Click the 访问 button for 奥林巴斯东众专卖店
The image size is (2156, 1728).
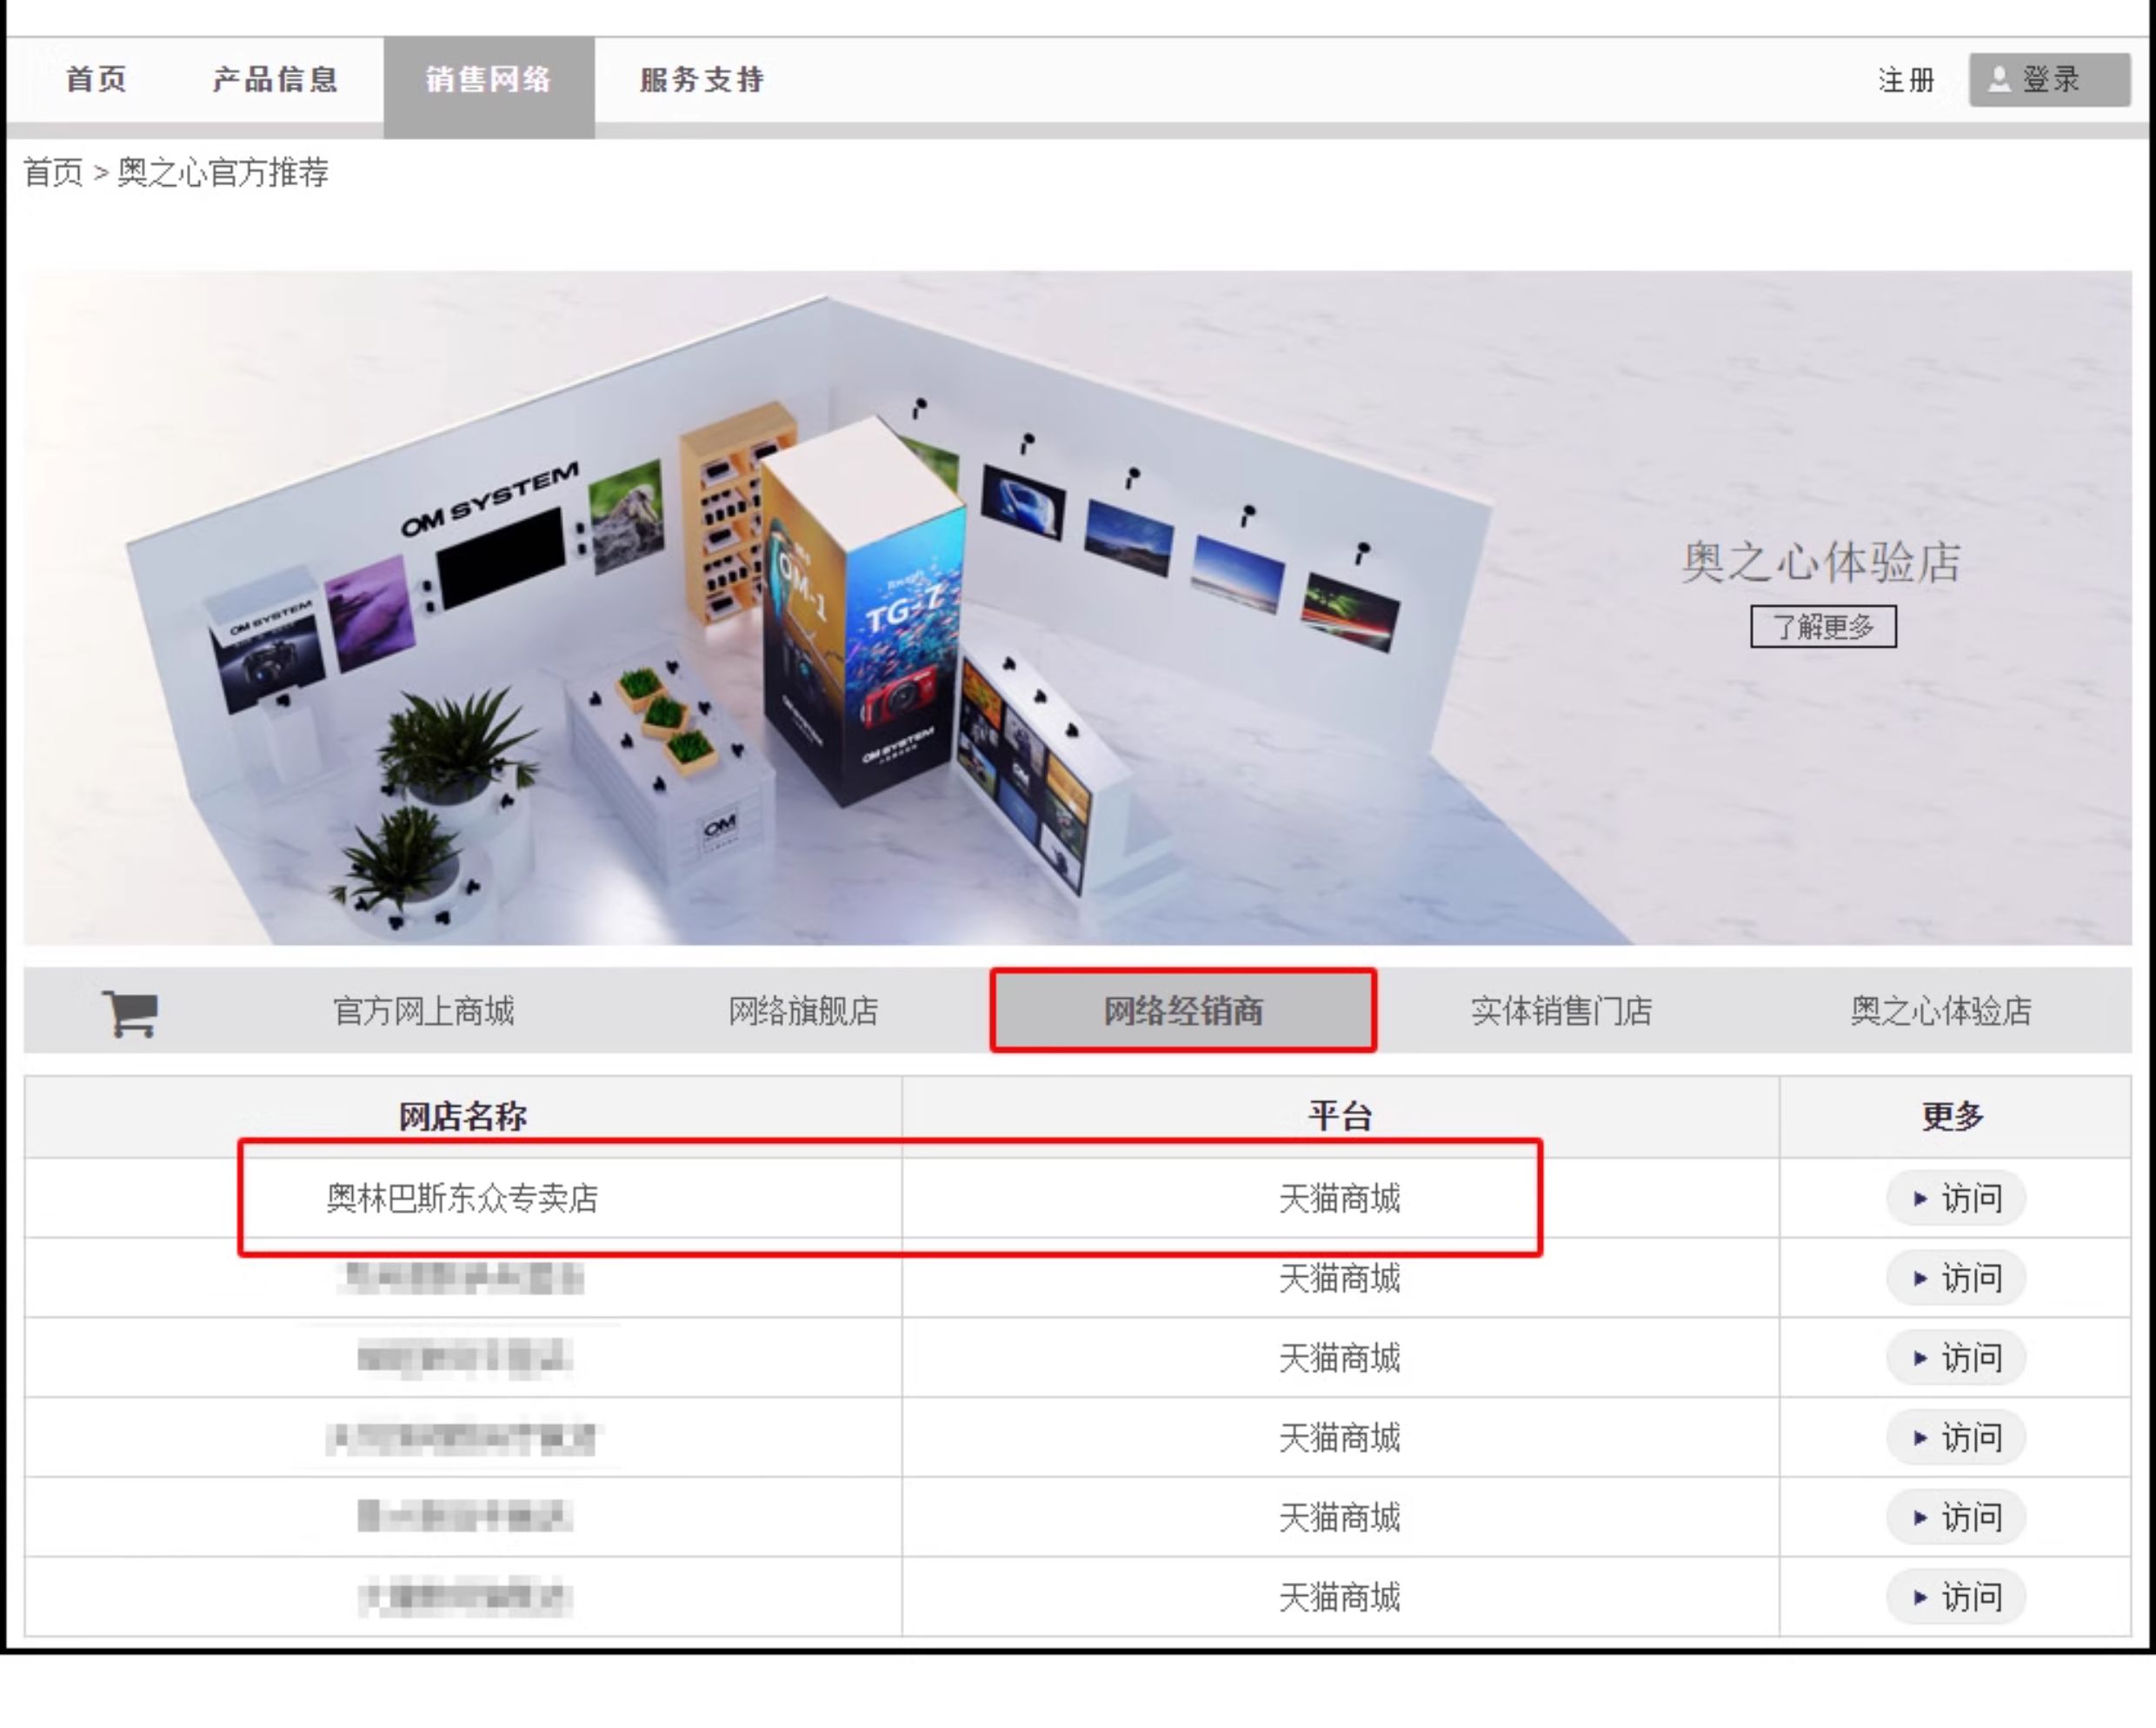coord(1956,1198)
